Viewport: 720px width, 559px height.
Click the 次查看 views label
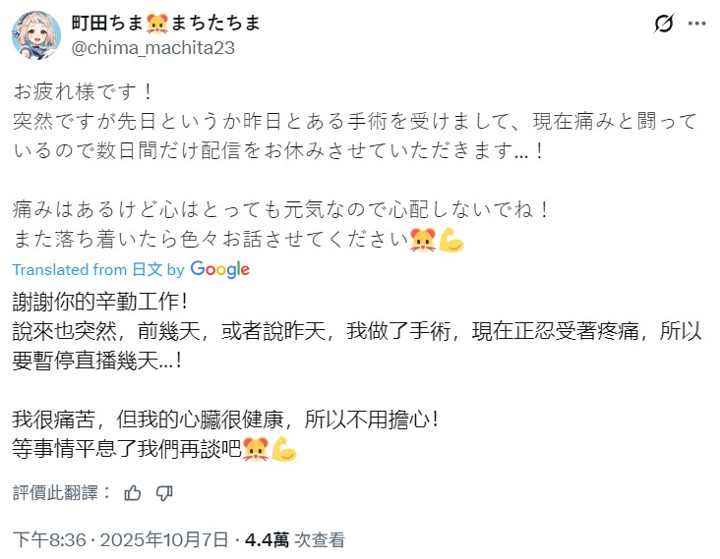tap(319, 539)
